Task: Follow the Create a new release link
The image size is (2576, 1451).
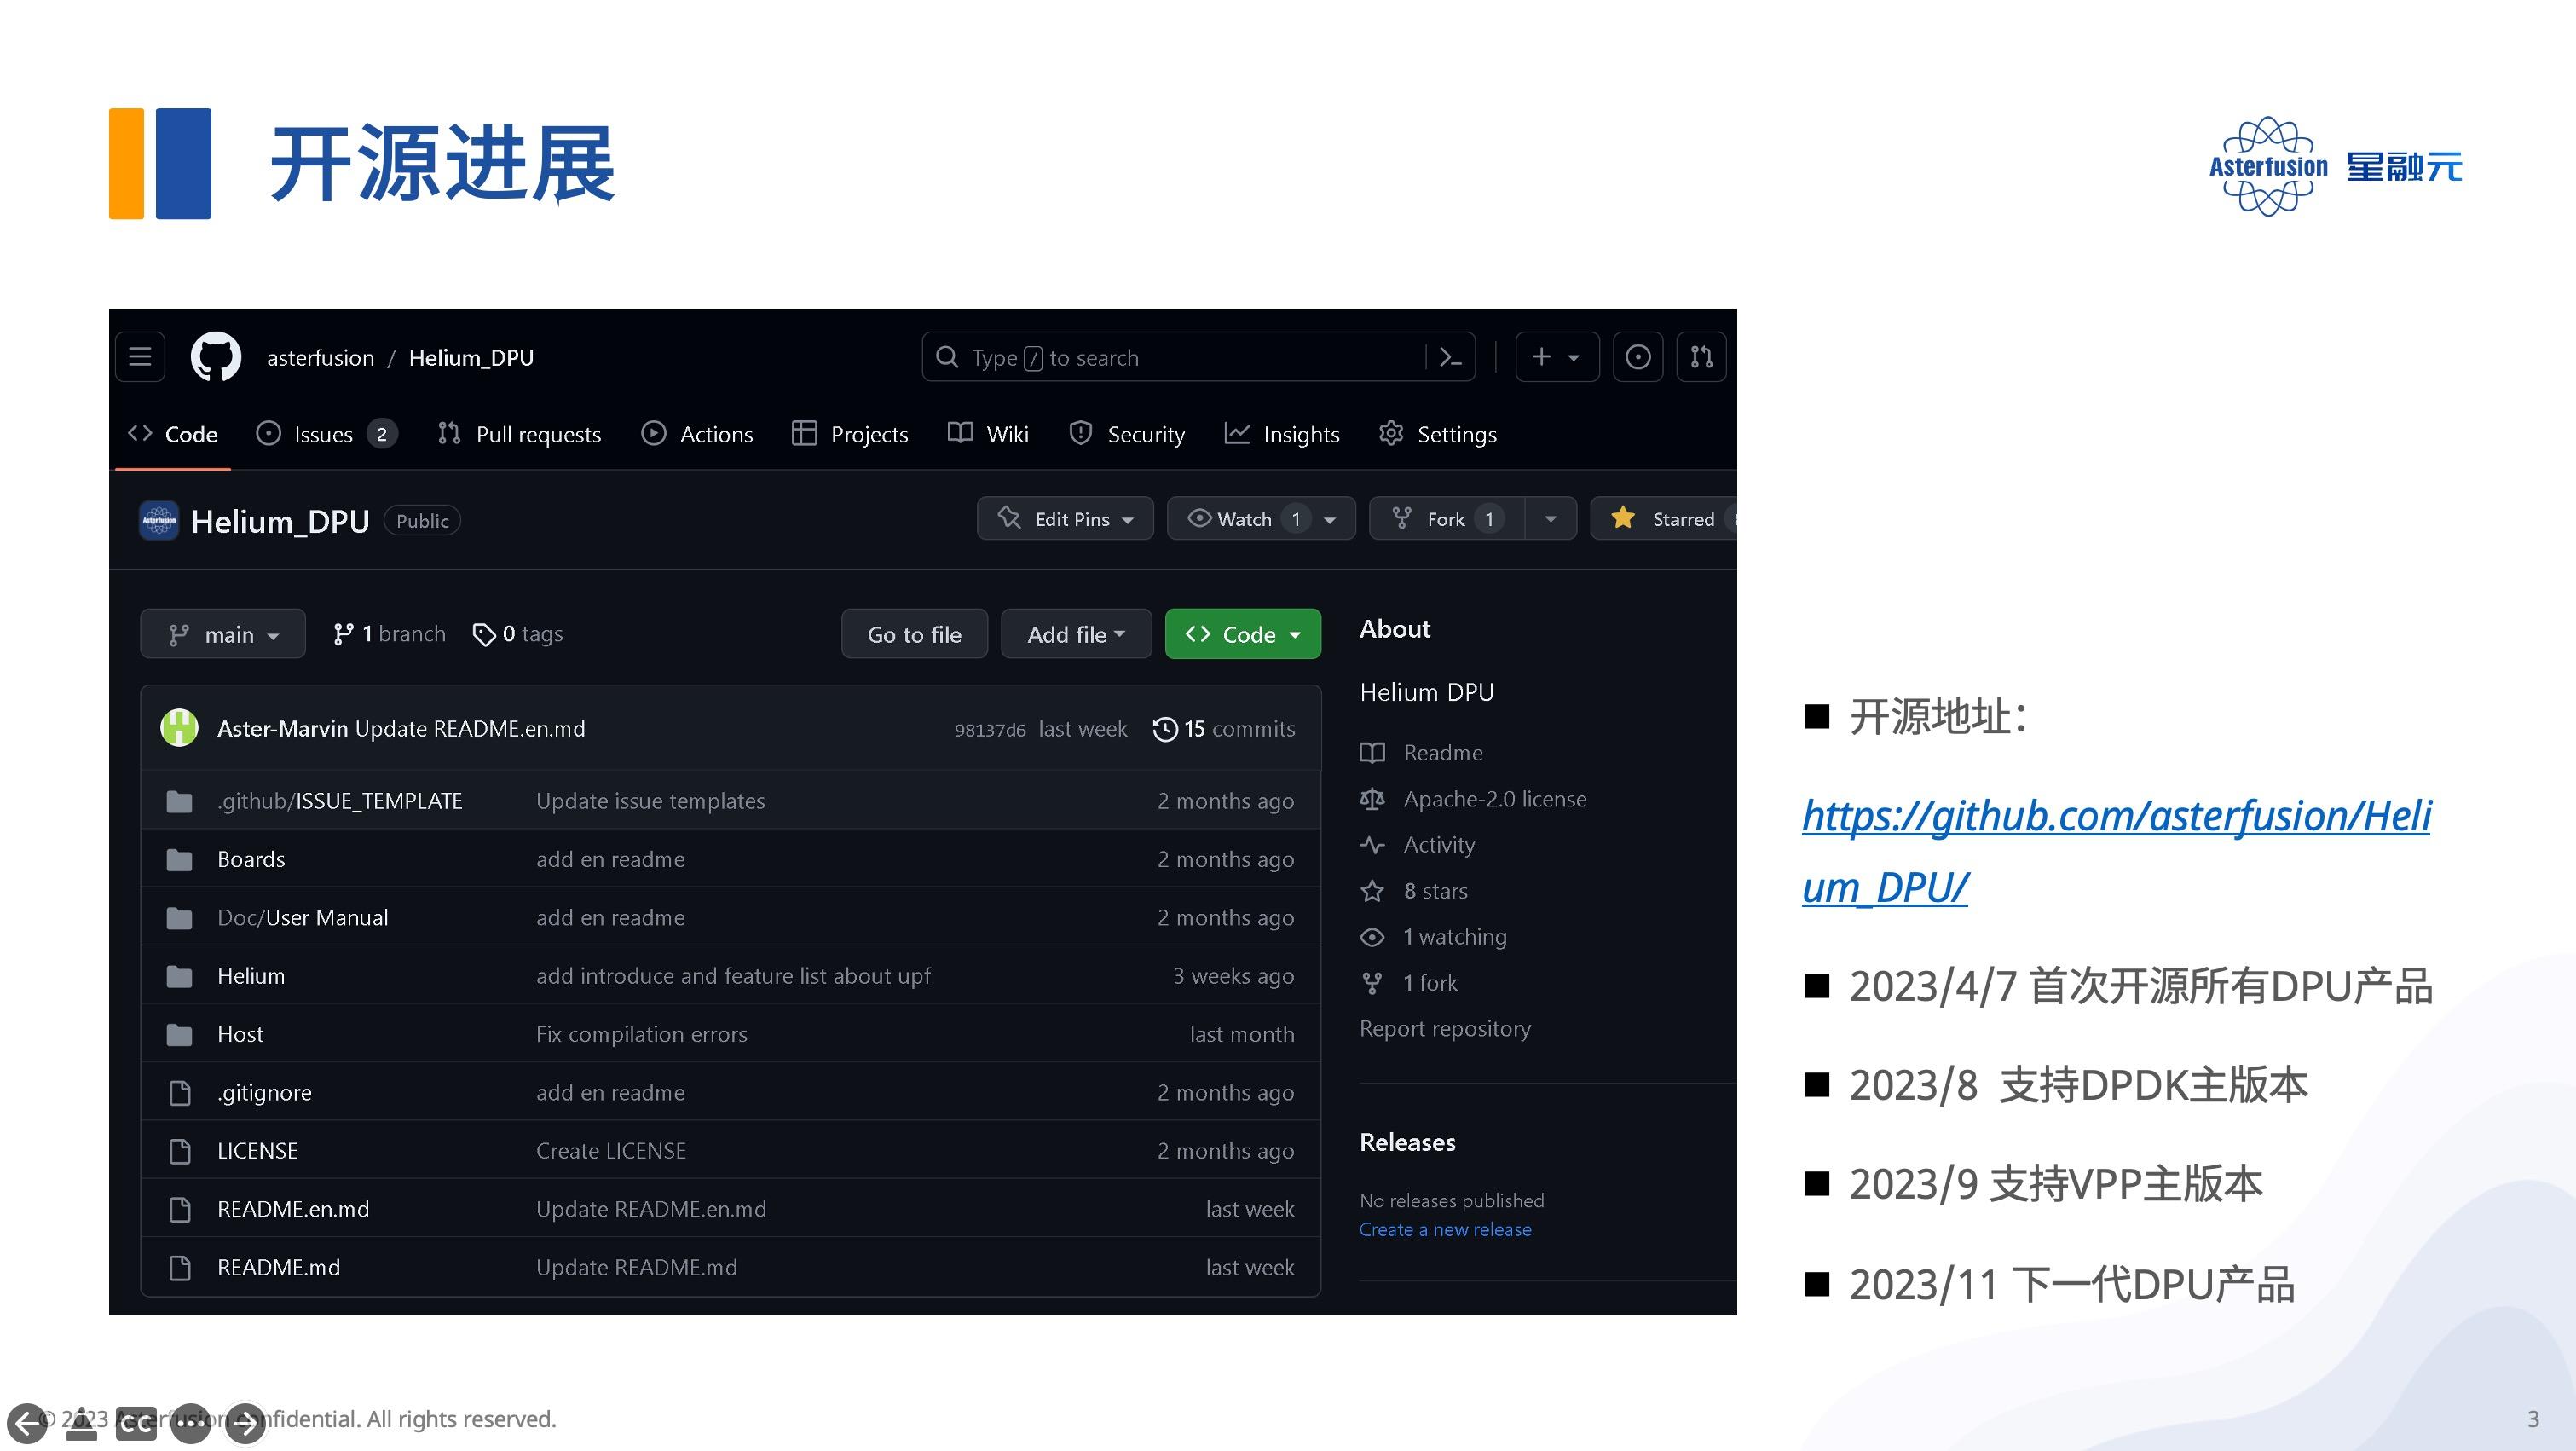Action: [x=1445, y=1229]
